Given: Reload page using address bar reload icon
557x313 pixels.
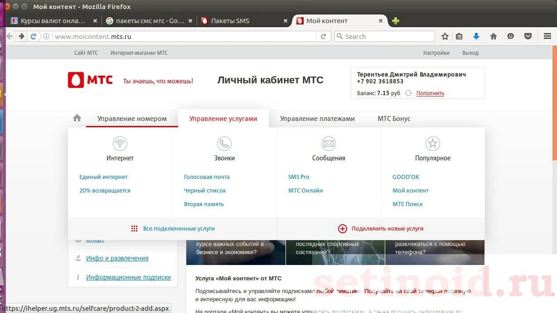Looking at the screenshot, I should coord(323,36).
